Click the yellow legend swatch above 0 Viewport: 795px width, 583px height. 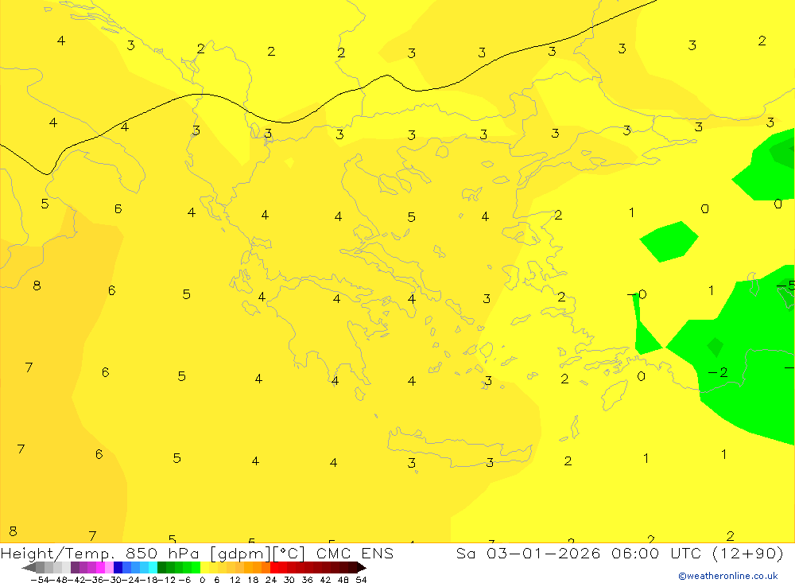[x=205, y=567]
